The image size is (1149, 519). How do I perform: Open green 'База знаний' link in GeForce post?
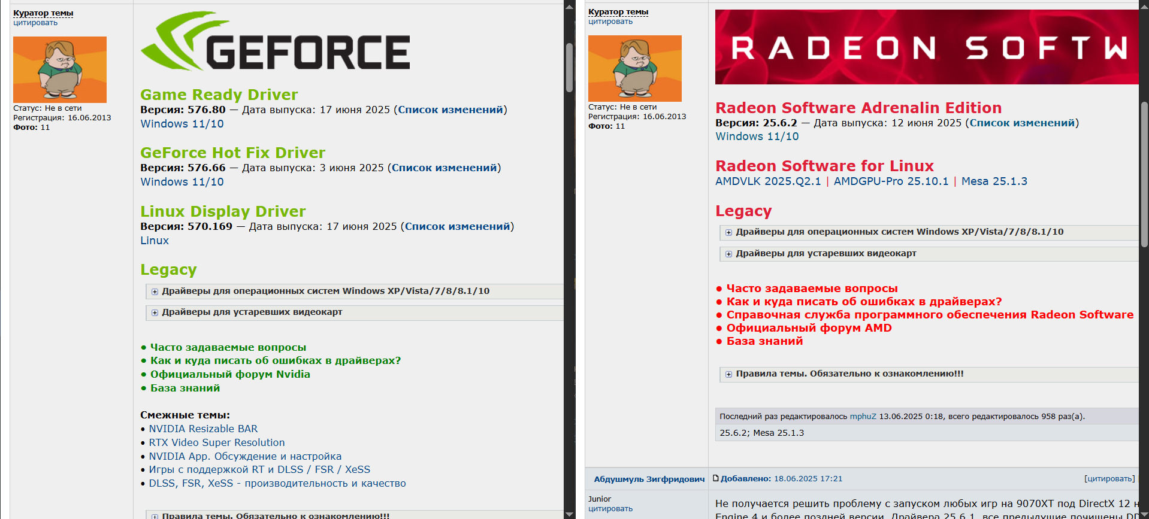tap(185, 388)
